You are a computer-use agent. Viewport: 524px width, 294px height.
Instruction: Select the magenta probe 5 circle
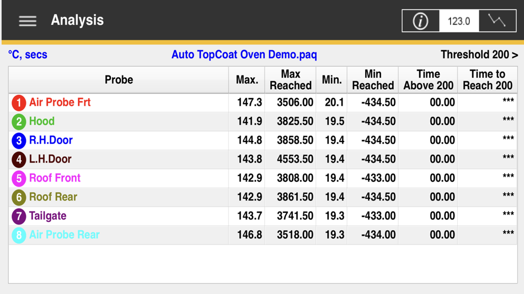tap(19, 178)
